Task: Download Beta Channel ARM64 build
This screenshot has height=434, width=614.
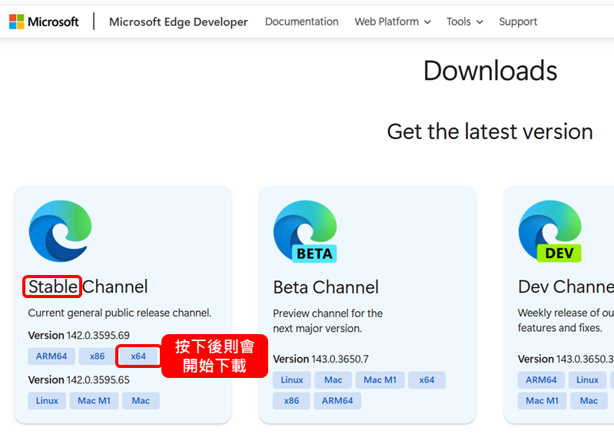Action: (x=337, y=401)
